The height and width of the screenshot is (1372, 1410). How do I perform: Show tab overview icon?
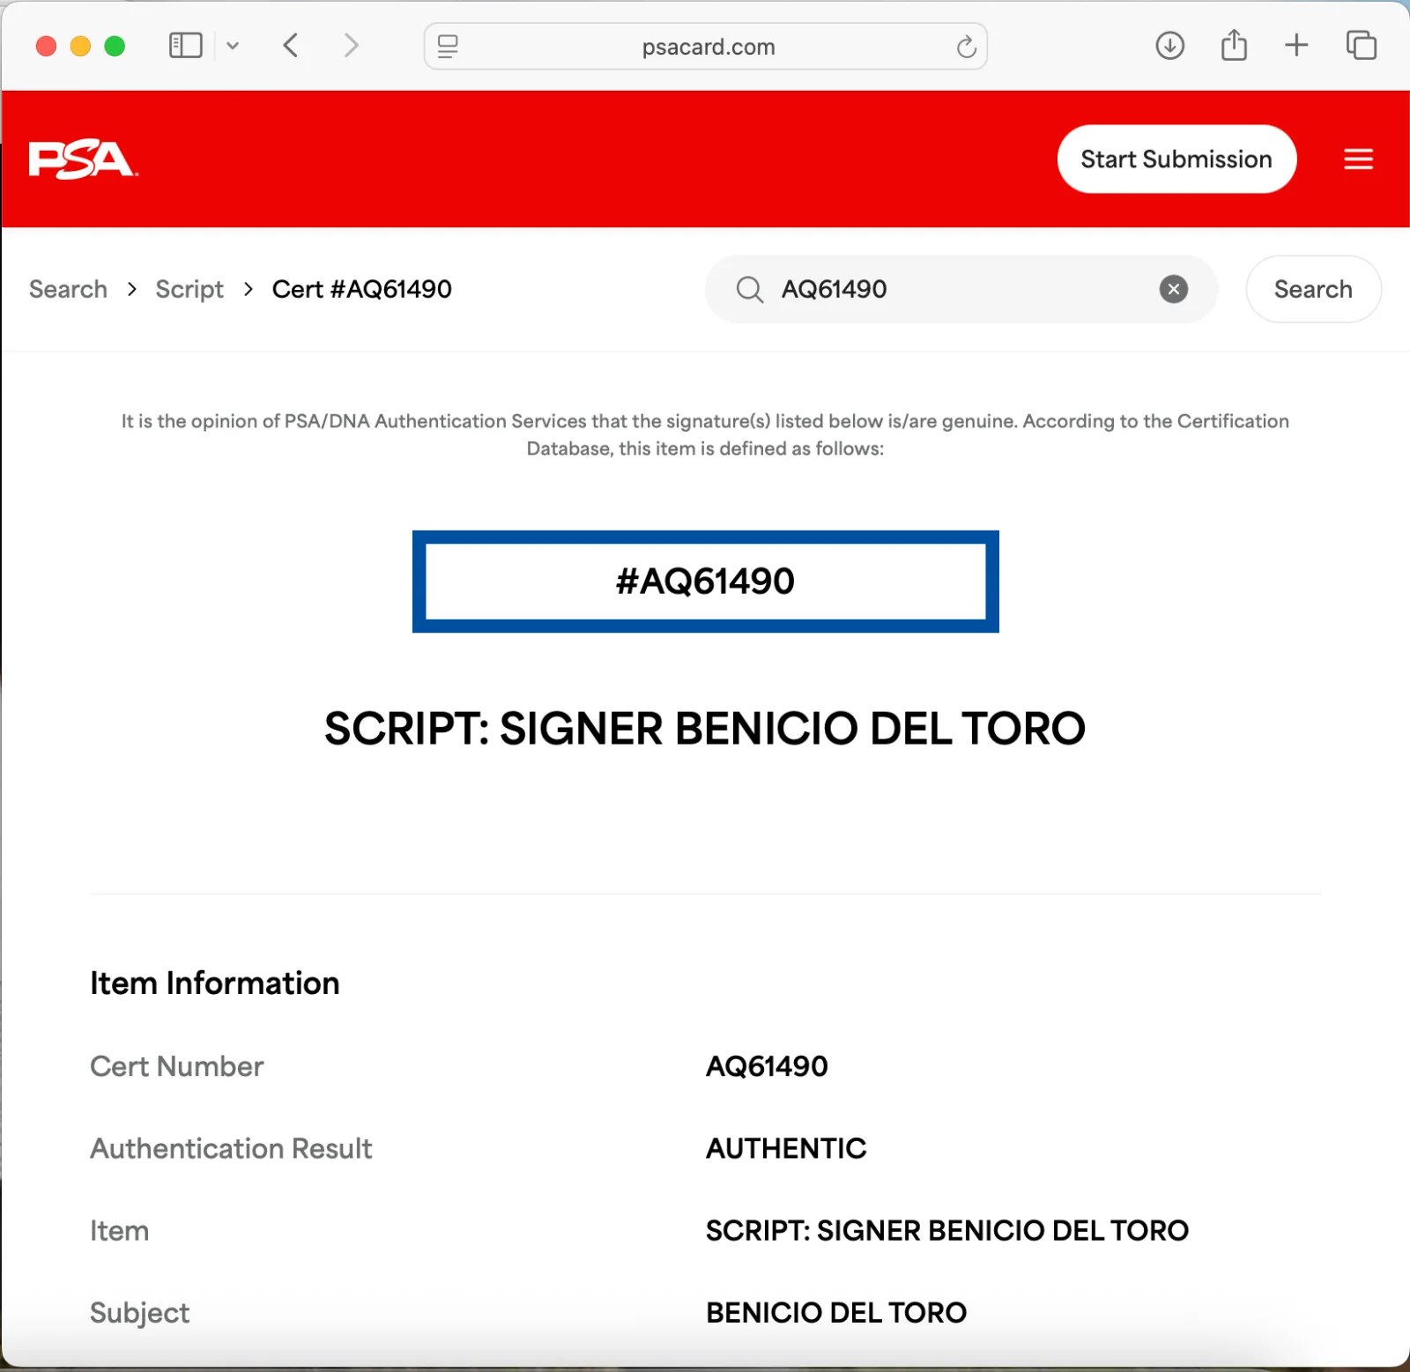[1361, 45]
